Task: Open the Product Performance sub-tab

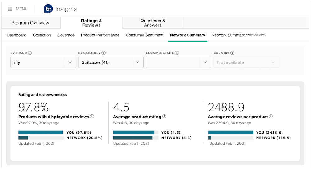Action: pyautogui.click(x=100, y=35)
